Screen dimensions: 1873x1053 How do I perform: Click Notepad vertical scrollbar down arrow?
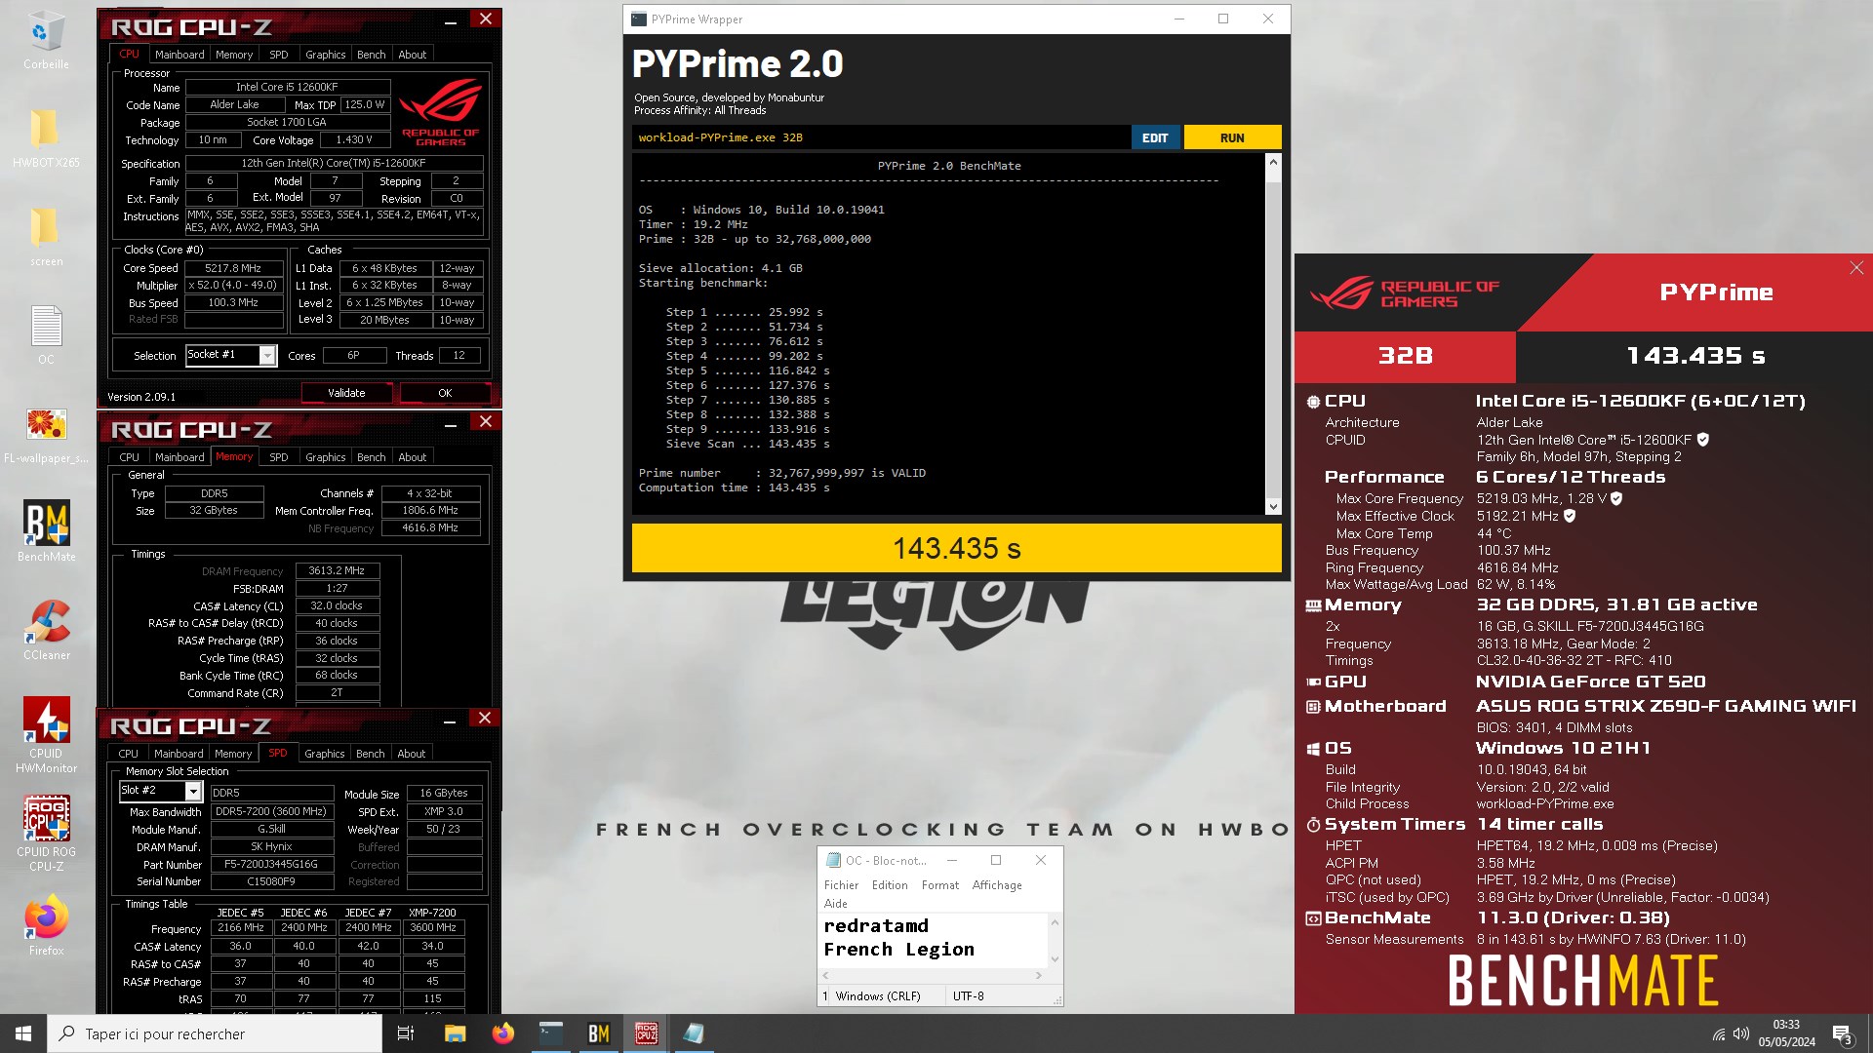pos(1055,959)
